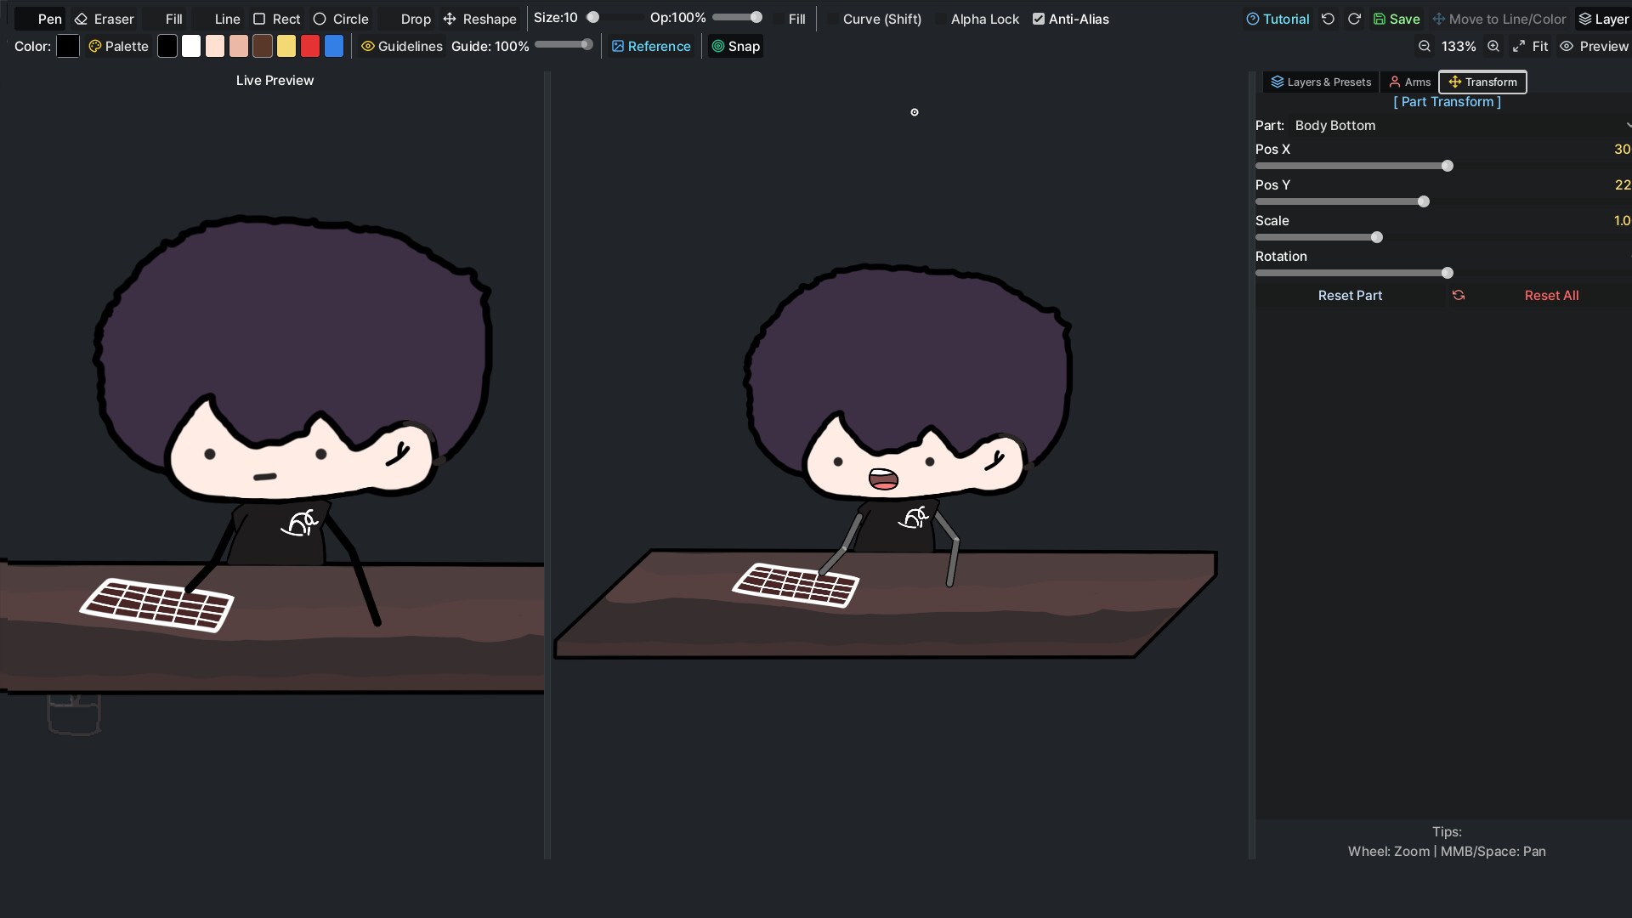Pick the blue palette swatch

click(334, 46)
